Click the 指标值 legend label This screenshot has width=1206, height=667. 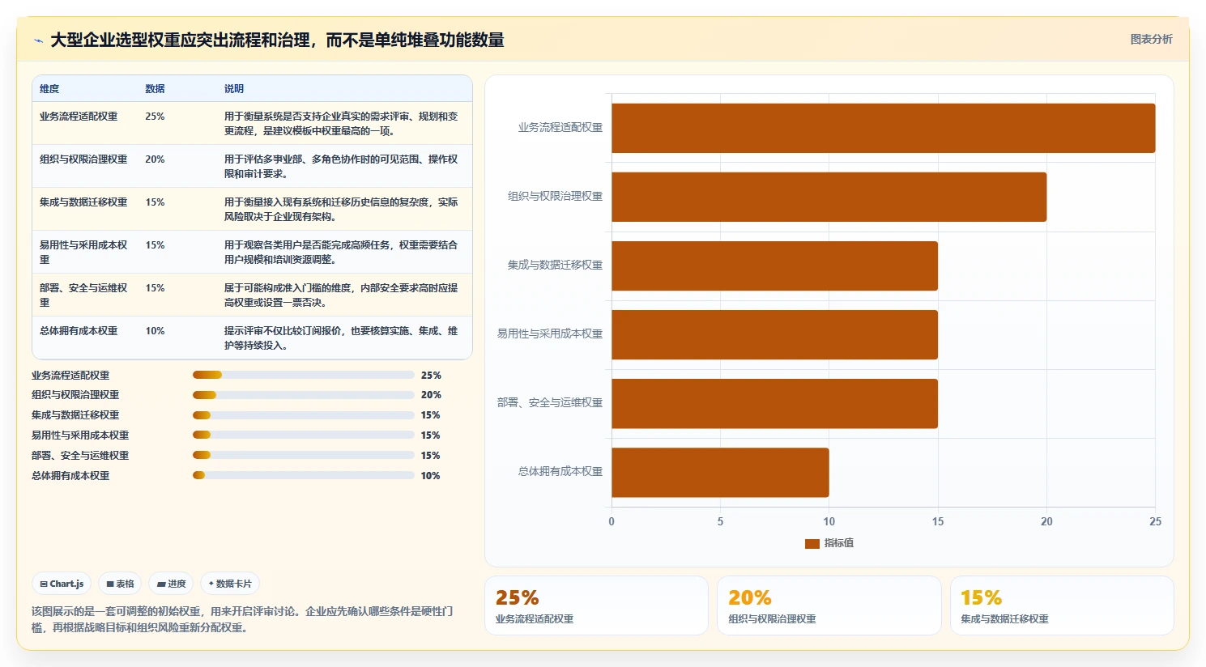(839, 543)
